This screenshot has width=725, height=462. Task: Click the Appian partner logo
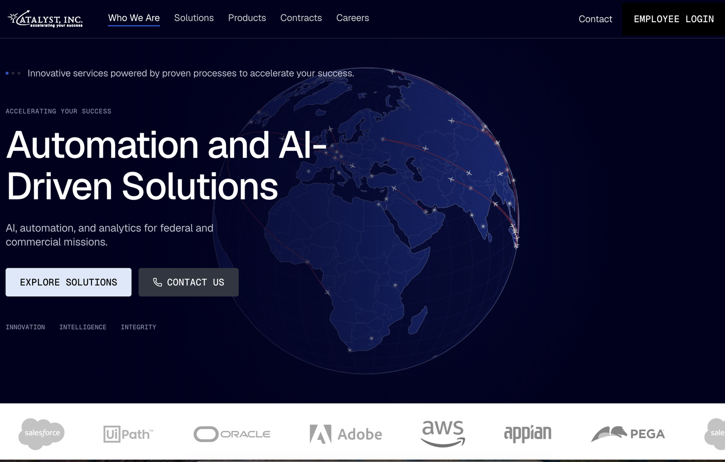(x=528, y=434)
